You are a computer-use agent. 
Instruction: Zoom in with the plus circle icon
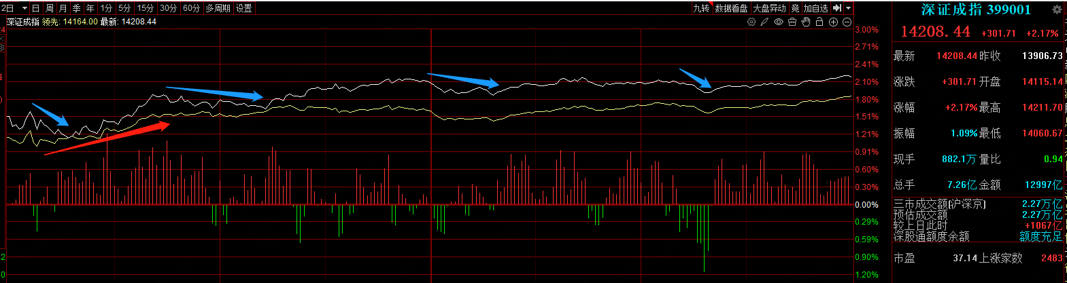pos(833,22)
